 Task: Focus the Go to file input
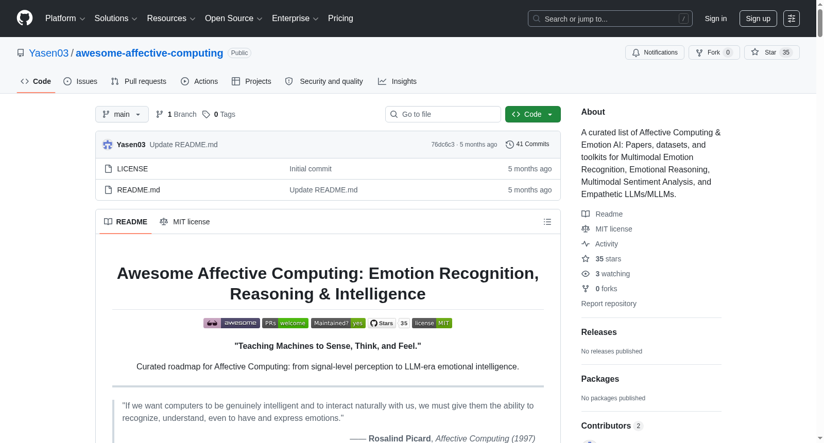point(443,114)
